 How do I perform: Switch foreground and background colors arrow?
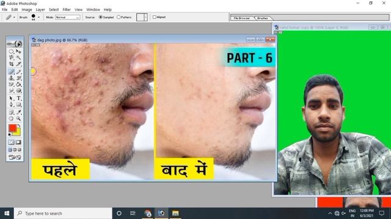tap(19, 126)
